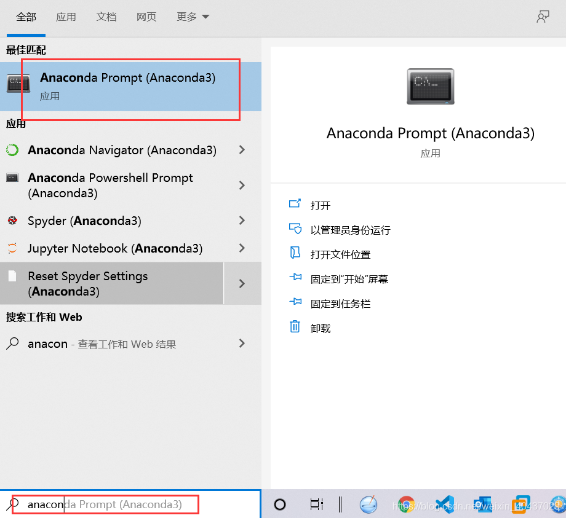This screenshot has height=518, width=566.
Task: Launch Google Chrome from the taskbar
Action: coord(407,504)
